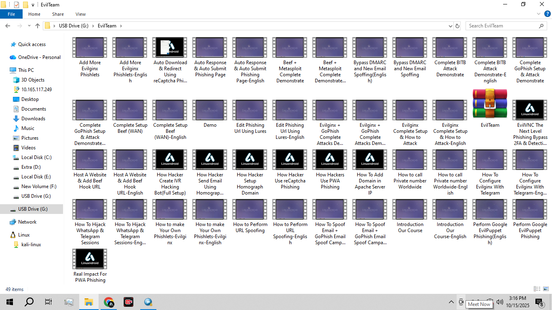The image size is (552, 310).
Task: Open the View ribbon tab
Action: (x=80, y=14)
